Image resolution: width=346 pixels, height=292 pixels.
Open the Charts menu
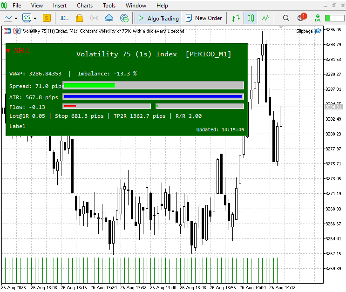click(x=85, y=6)
